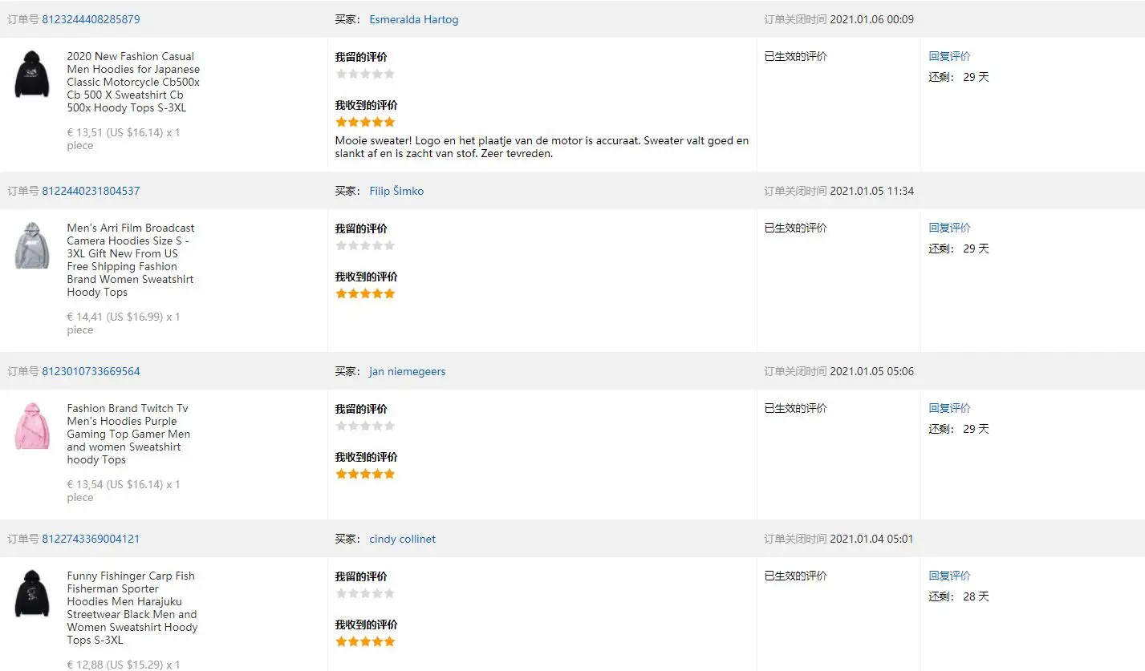Click empty gray stars for Arri hoodie order
Viewport: 1145px width, 671px height.
[365, 245]
